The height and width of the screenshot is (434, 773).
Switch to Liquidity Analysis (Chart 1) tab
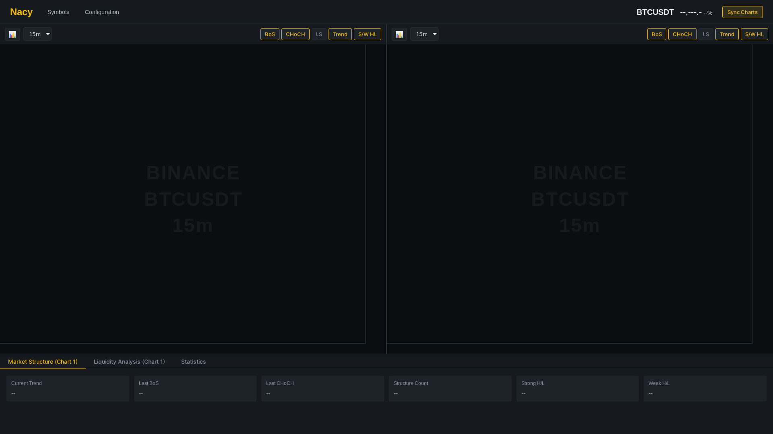click(x=129, y=362)
